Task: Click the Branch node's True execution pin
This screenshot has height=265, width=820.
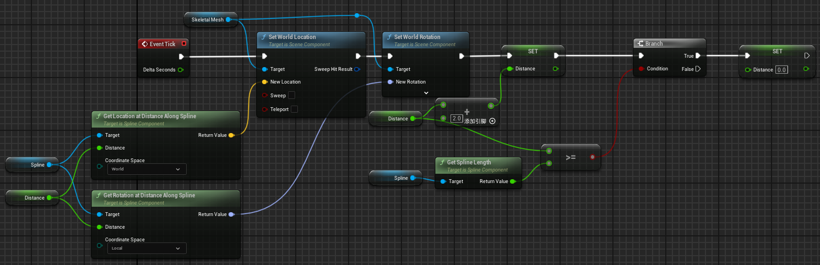Action: (698, 56)
